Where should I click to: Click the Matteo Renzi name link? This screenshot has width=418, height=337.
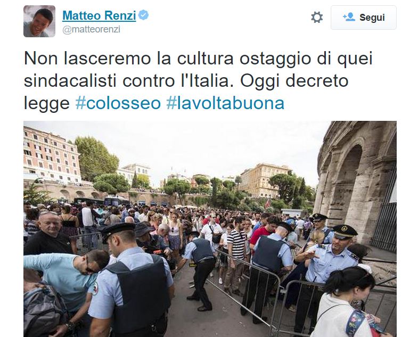99,15
